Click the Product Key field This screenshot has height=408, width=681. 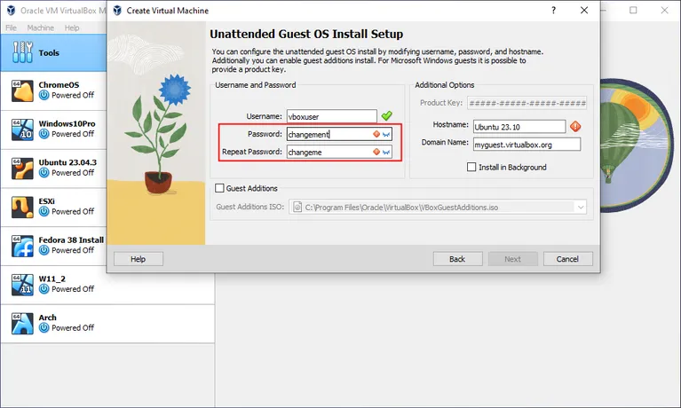click(527, 103)
